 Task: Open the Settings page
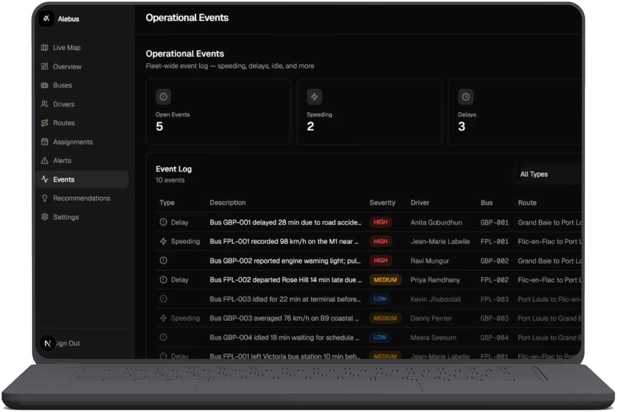coord(82,217)
